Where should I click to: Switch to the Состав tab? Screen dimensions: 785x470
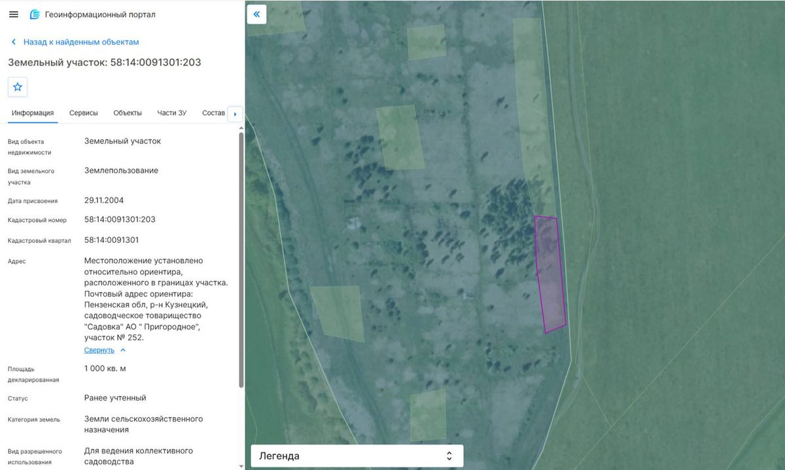point(213,113)
